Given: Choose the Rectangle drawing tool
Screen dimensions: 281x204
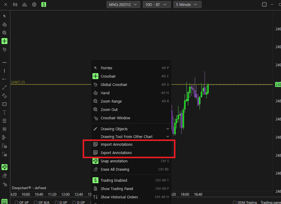Looking at the screenshot, I should click(x=4, y=104).
